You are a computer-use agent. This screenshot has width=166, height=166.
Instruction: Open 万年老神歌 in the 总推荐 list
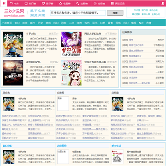pyautogui.click(x=88, y=133)
